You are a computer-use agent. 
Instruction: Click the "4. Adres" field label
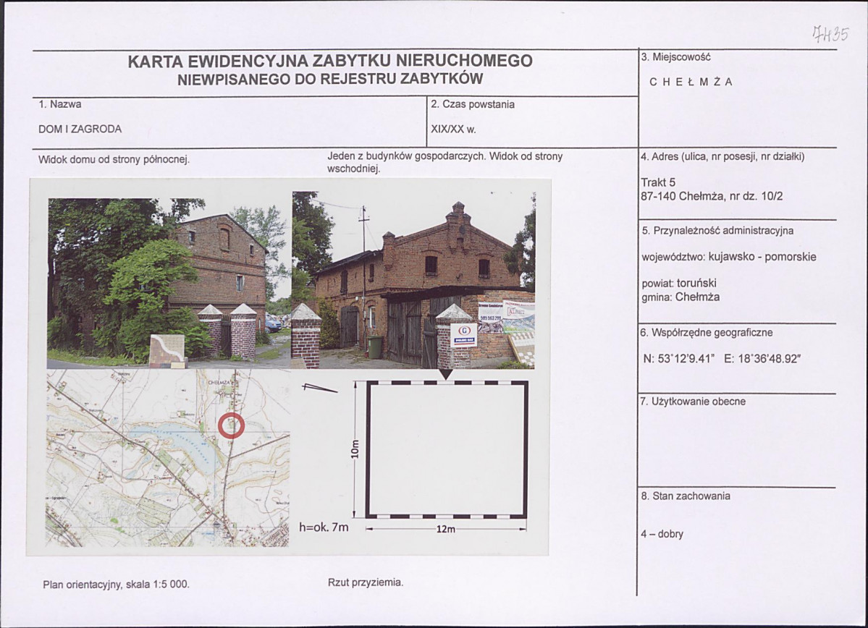(x=722, y=156)
